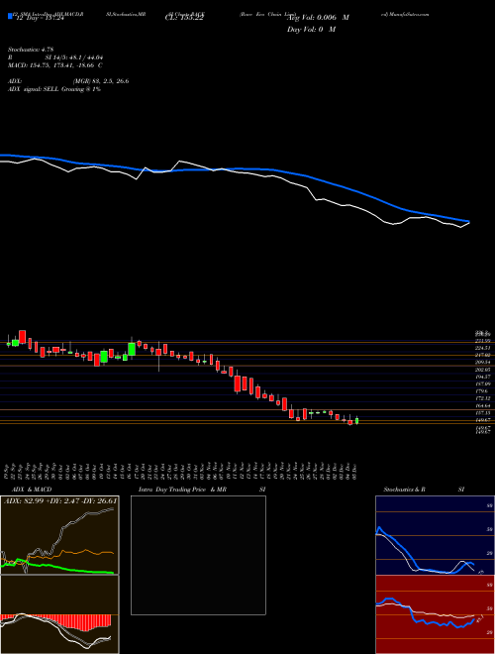Click the 'ADX: 82.99 +DY: 2.47 -DY: 26.61' header

point(60,500)
